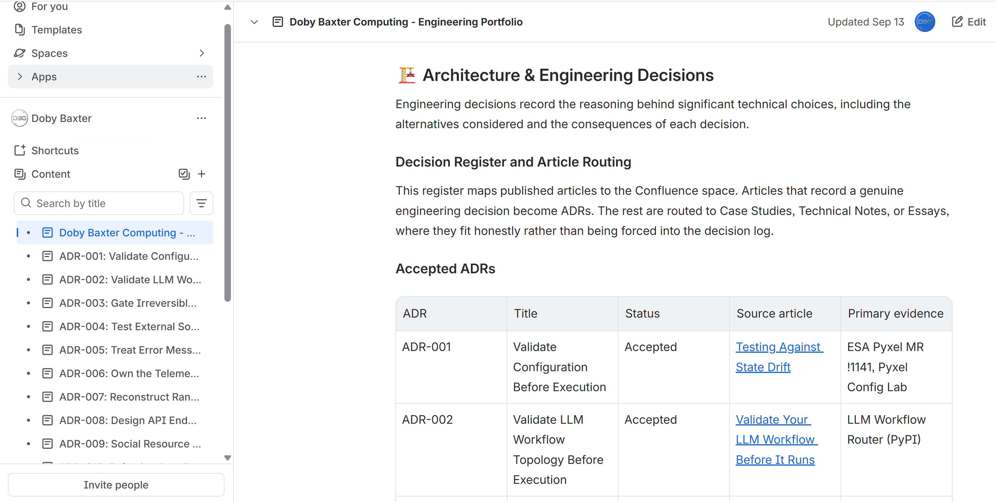The width and height of the screenshot is (996, 502).
Task: Add new content with plus icon
Action: [x=202, y=174]
